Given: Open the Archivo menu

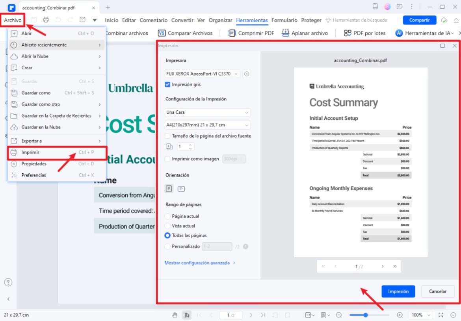Looking at the screenshot, I should pos(13,20).
